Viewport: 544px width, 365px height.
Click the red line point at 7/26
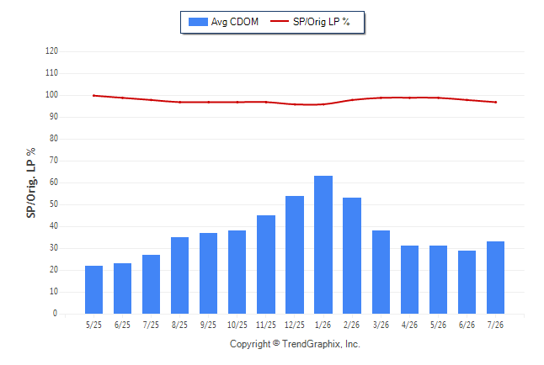click(x=496, y=103)
